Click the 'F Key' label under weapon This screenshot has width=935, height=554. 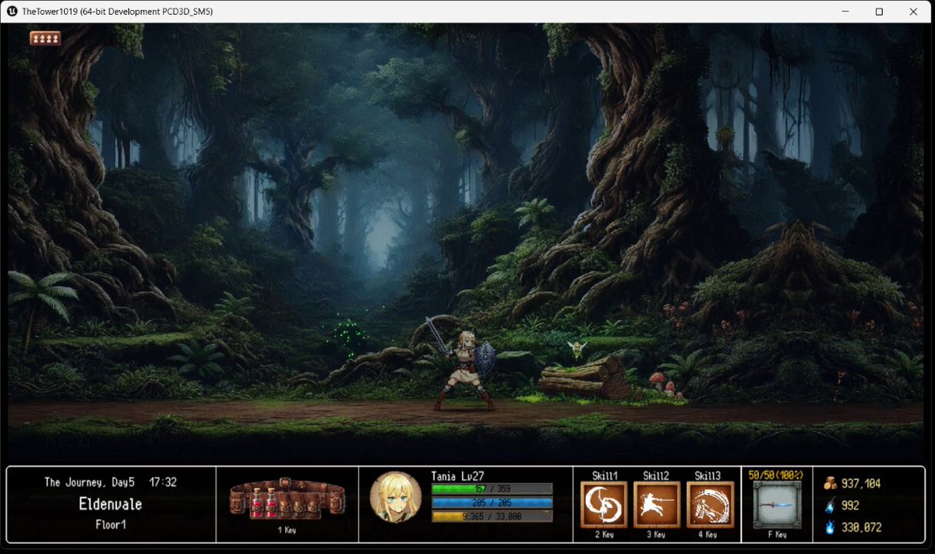click(777, 535)
